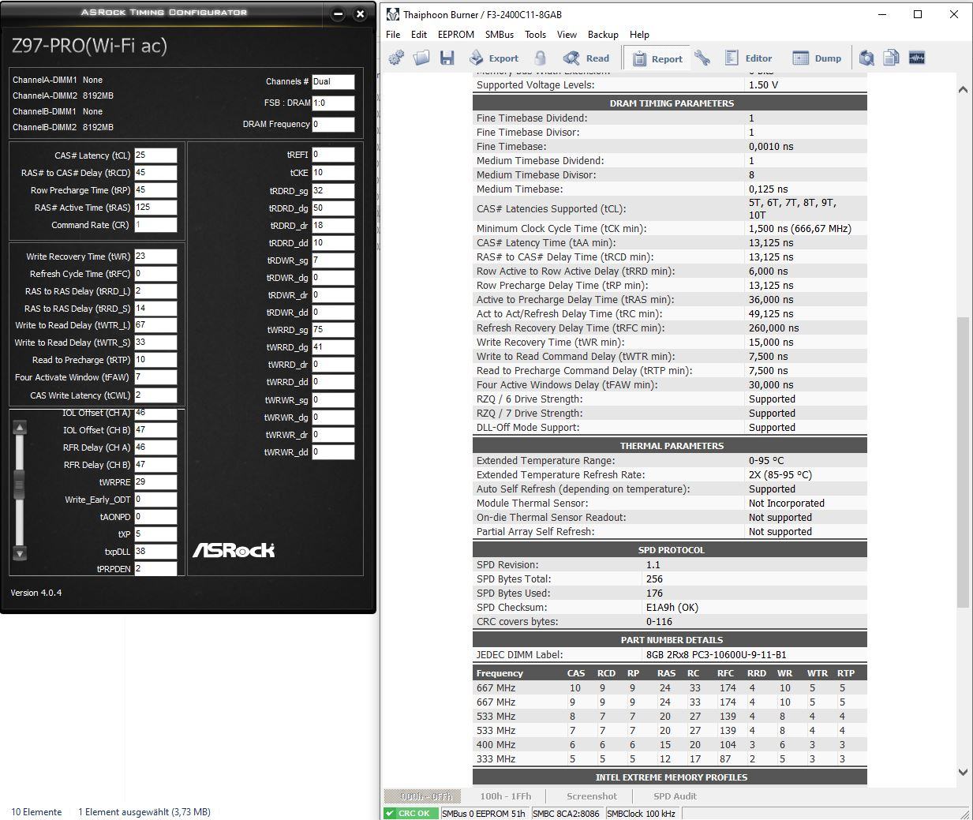
Task: Open a file with the folder icon
Action: click(x=421, y=58)
